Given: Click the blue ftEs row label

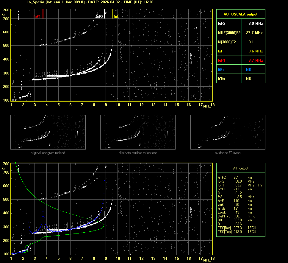Looking at the screenshot, I should tap(222, 70).
